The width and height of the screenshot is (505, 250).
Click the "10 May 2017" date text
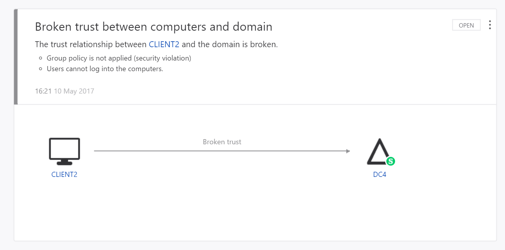tap(74, 91)
